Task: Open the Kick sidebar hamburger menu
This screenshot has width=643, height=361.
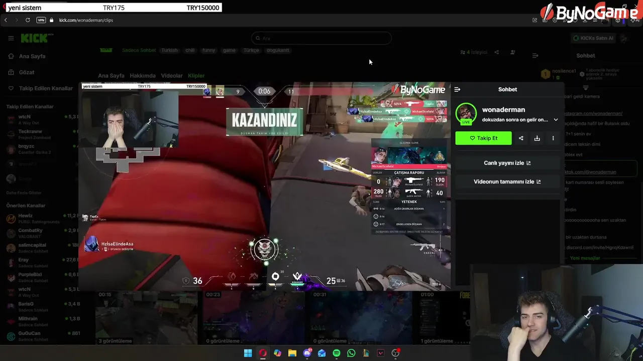Action: [11, 38]
